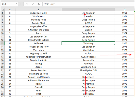Select column A header
This screenshot has height=97, width=135.
[x=10, y=10]
